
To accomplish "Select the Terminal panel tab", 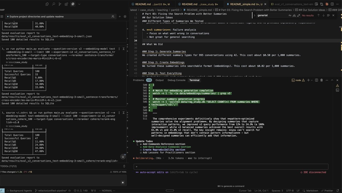I will [195, 80].
